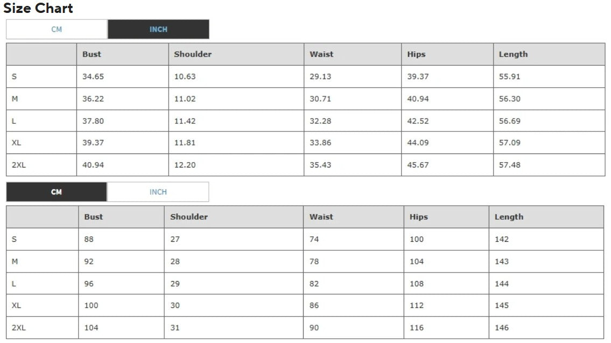Select the 34.65 bust cell for size S
Viewport: 611px width, 343px height.
(x=93, y=76)
